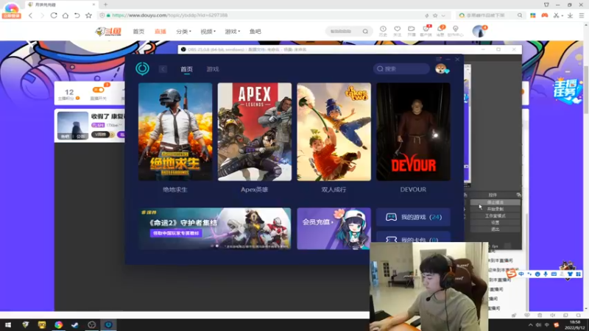
Task: Click the Sogou microphone voice icon
Action: tap(546, 274)
